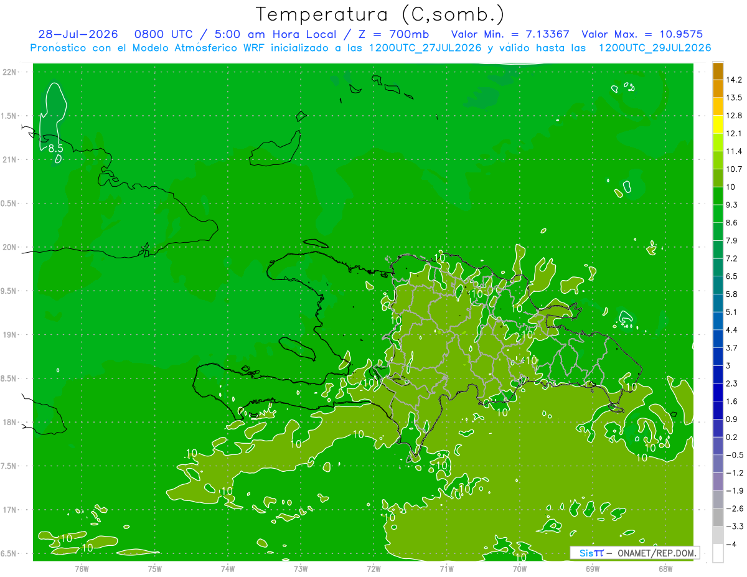Click color bar value "-1.9"
The width and height of the screenshot is (747, 577).
coord(734,490)
